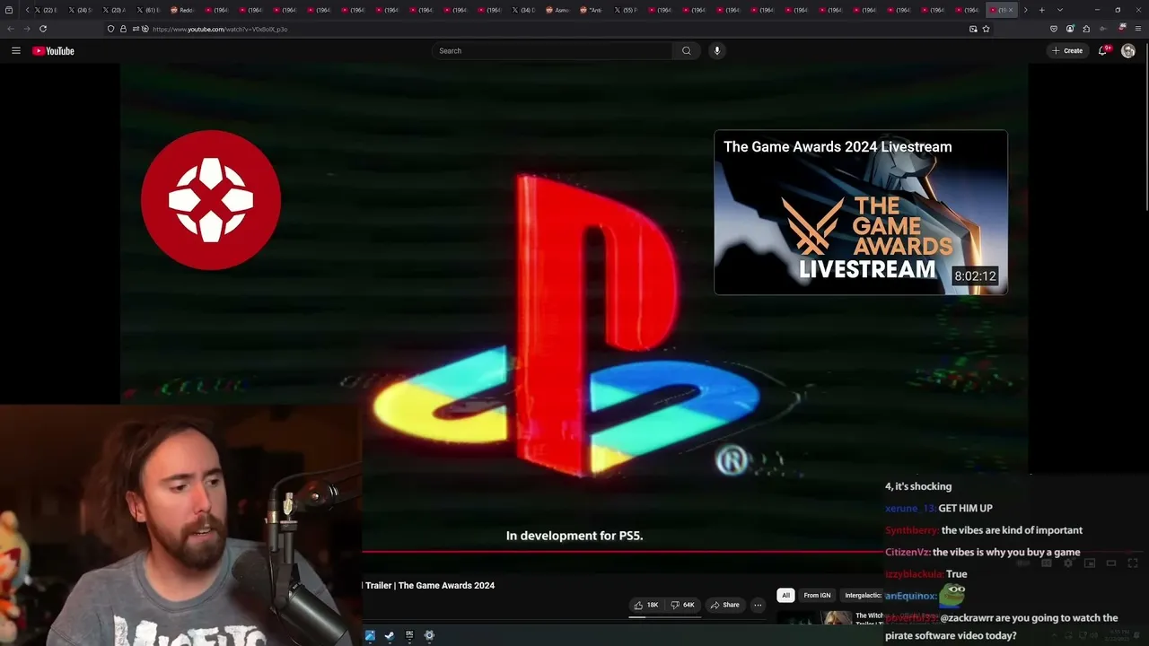Open a new browser tab
Viewport: 1149px width, 646px height.
(1041, 10)
